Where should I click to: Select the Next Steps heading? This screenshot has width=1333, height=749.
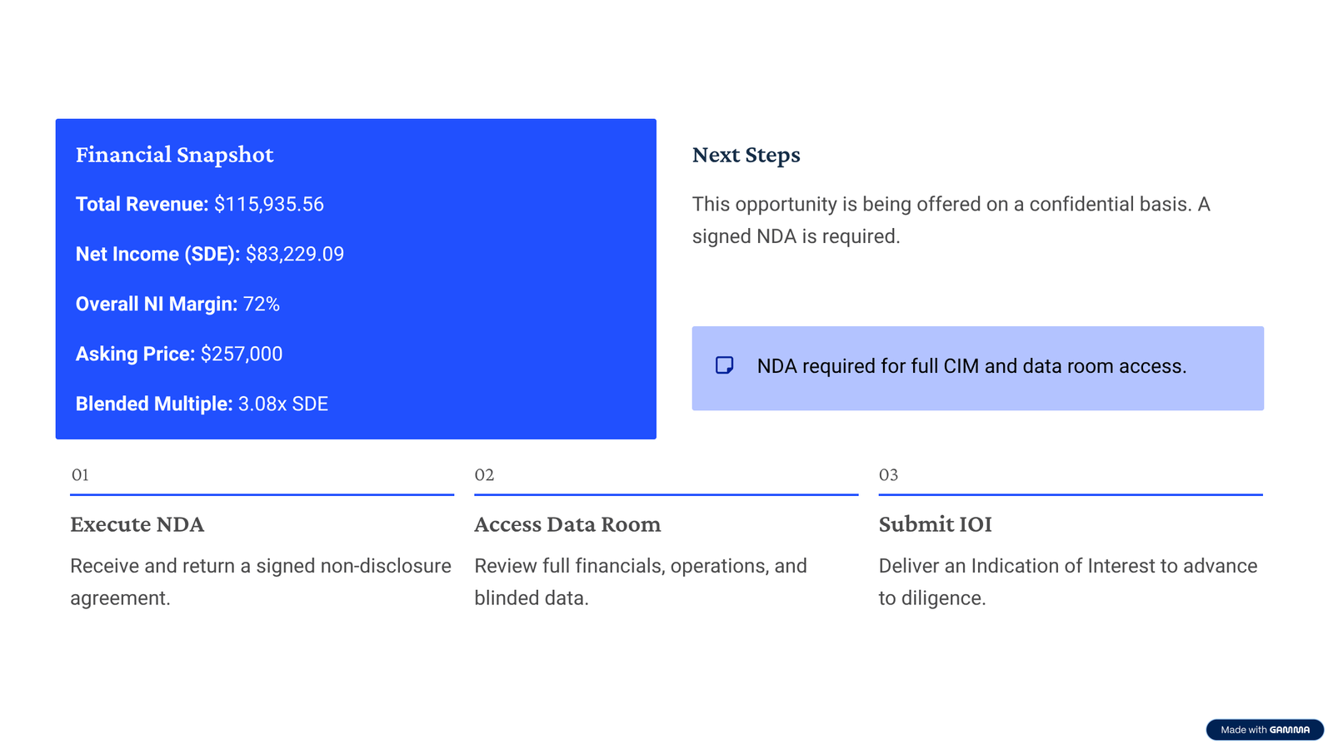pyautogui.click(x=746, y=155)
